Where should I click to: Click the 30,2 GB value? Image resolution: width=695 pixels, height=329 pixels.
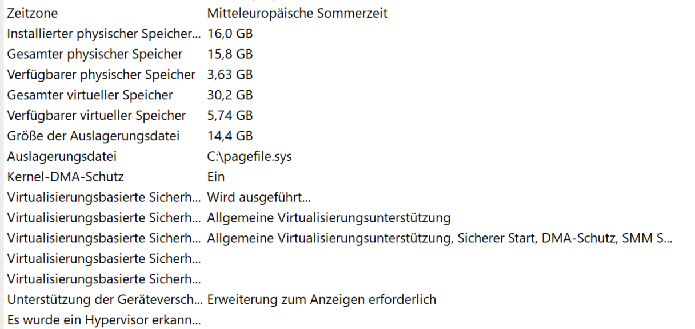[x=230, y=95]
